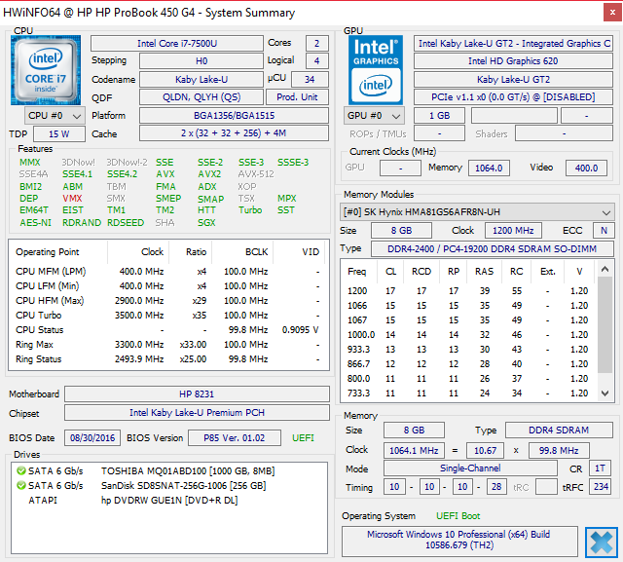Click the GPU memory 1 GB field

439,116
